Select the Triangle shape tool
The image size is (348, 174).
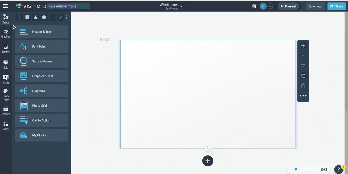coord(35,17)
